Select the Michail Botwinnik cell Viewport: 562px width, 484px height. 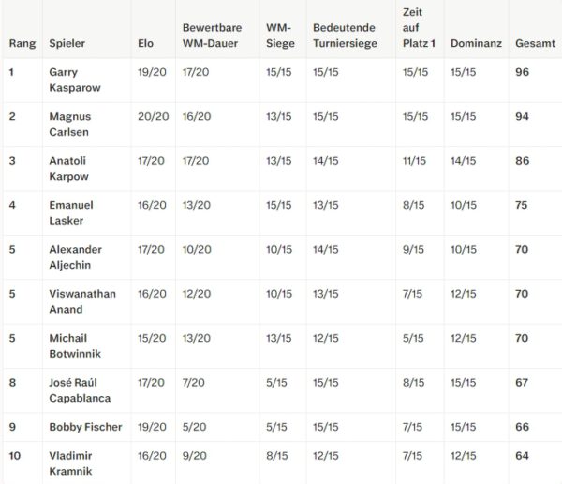pyautogui.click(x=75, y=345)
